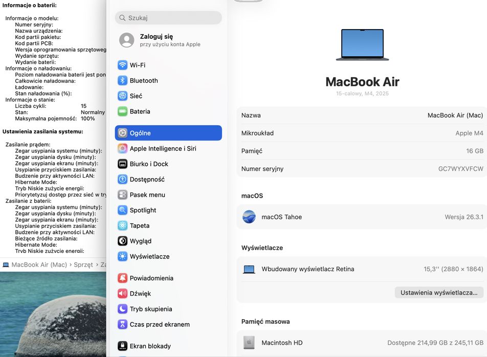Open Bluetooth icon in sidebar
The width and height of the screenshot is (487, 357).
122,81
